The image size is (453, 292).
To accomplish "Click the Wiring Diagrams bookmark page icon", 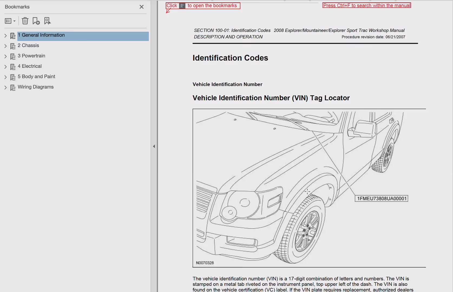I will click(13, 88).
